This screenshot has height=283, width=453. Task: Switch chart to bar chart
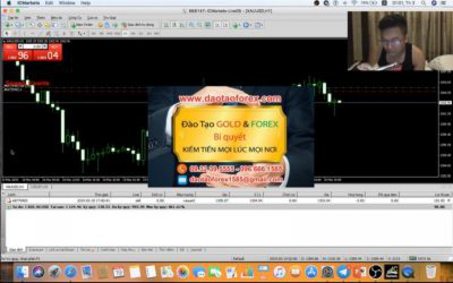coord(165,25)
